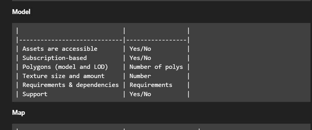The width and height of the screenshot is (312, 130).
Task: Click Yes/No in the Support row
Action: tap(140, 94)
